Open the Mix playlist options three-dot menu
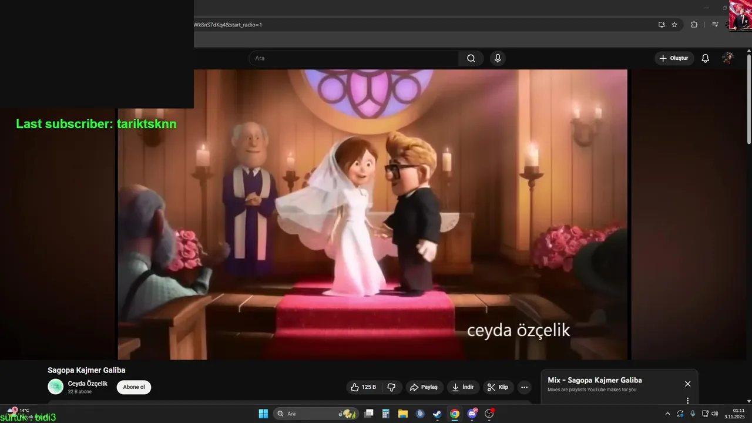This screenshot has width=752, height=423. point(687,401)
